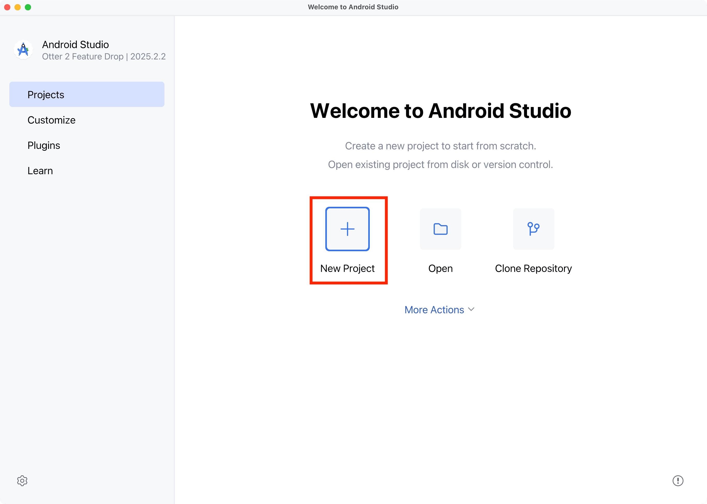The height and width of the screenshot is (504, 707).
Task: Click the Android Studio logo icon
Action: click(x=23, y=50)
